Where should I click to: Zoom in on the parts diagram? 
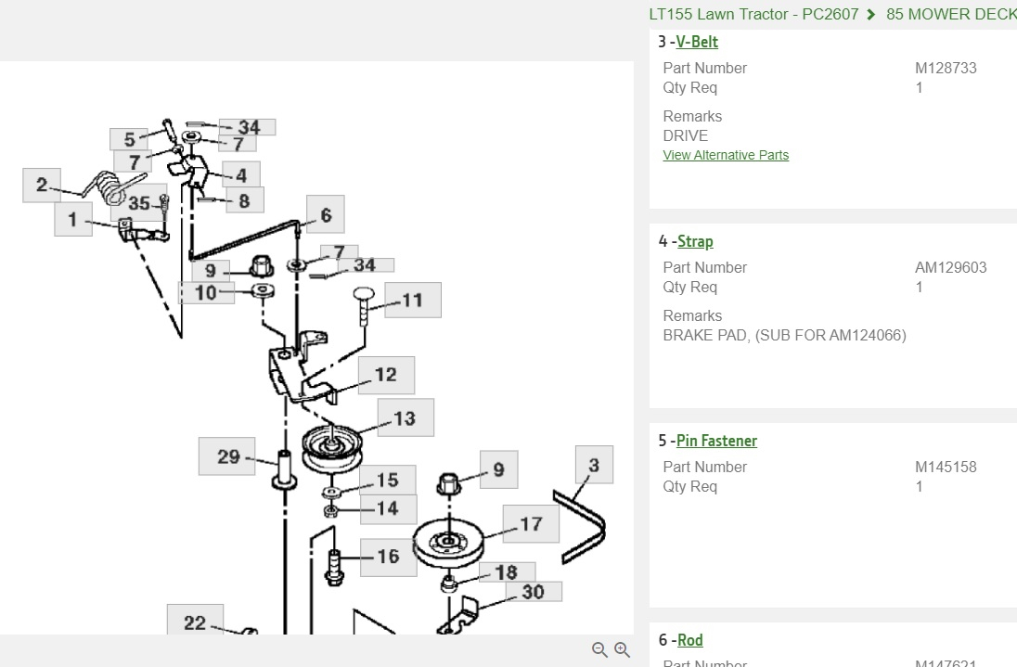[622, 650]
